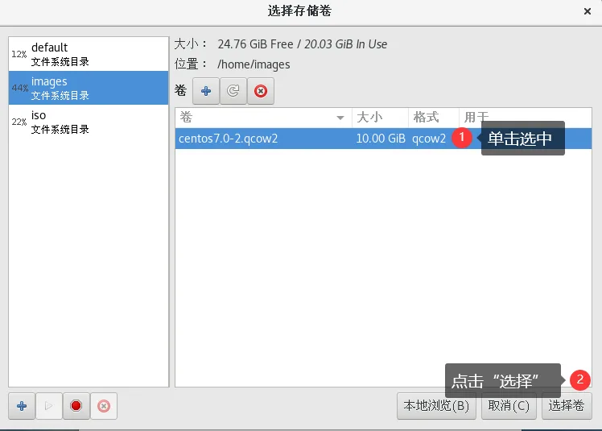Click the 选择卷 button
The image size is (602, 431).
[567, 406]
